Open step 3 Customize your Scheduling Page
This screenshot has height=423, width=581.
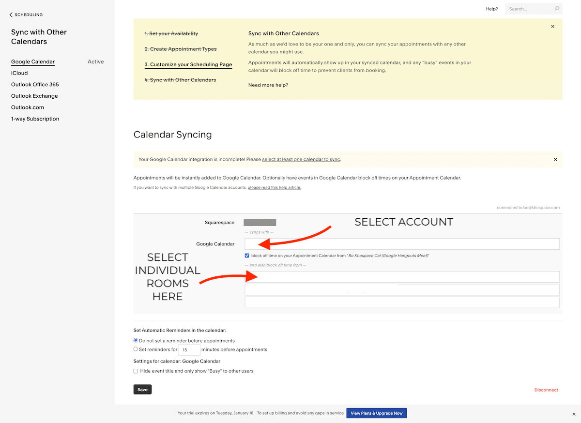click(188, 64)
